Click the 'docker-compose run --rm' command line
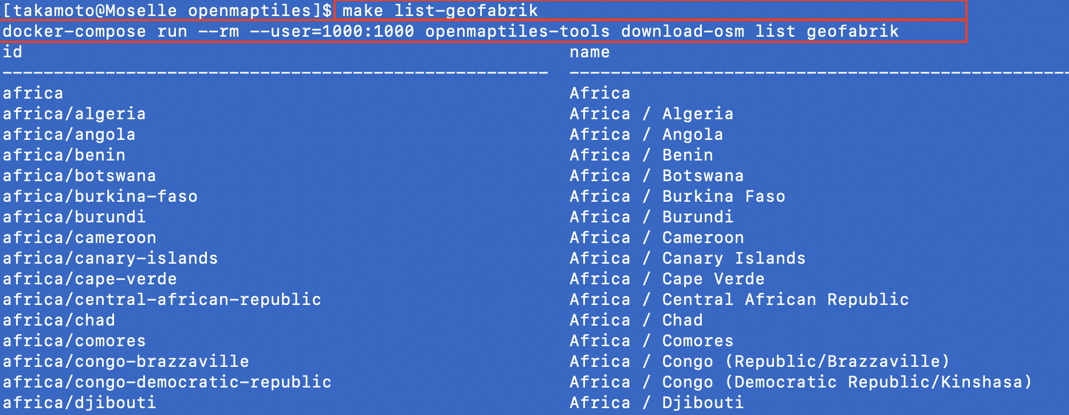Screen dimensions: 1069x415 click(450, 32)
